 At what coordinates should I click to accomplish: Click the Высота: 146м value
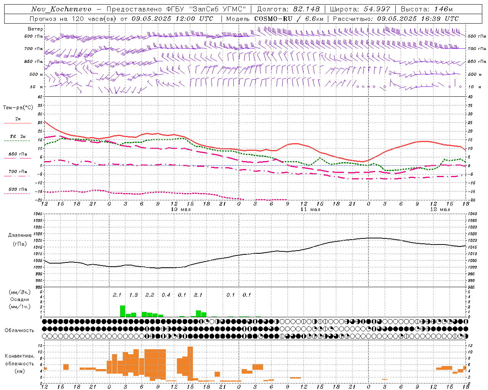point(426,9)
